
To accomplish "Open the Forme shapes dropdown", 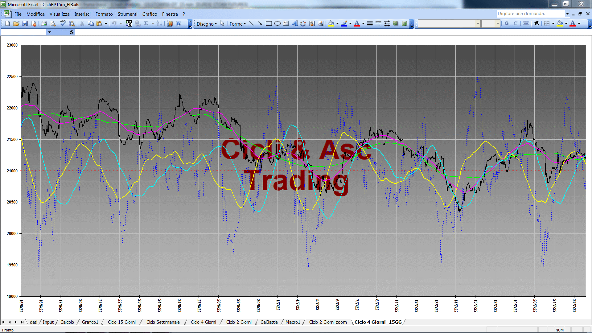I will coord(237,24).
